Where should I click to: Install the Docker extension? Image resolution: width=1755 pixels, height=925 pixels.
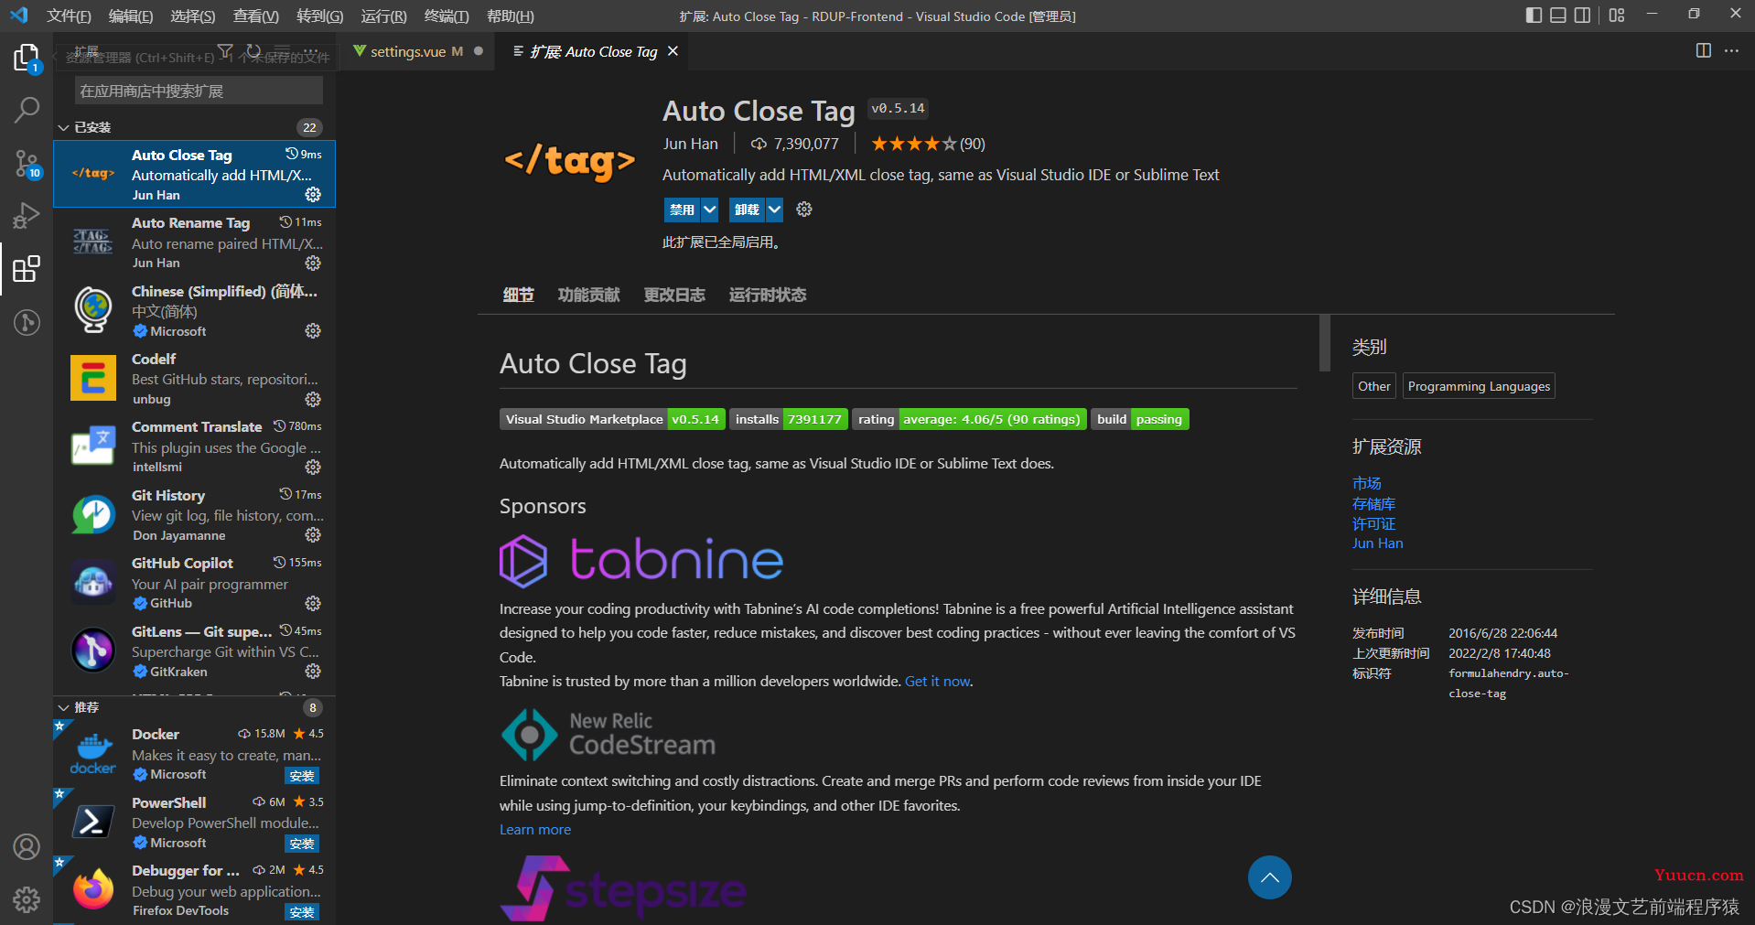(302, 776)
